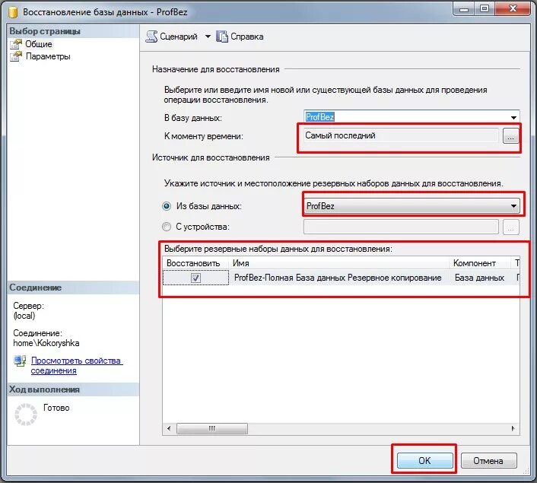Click the Отмена button

[488, 461]
